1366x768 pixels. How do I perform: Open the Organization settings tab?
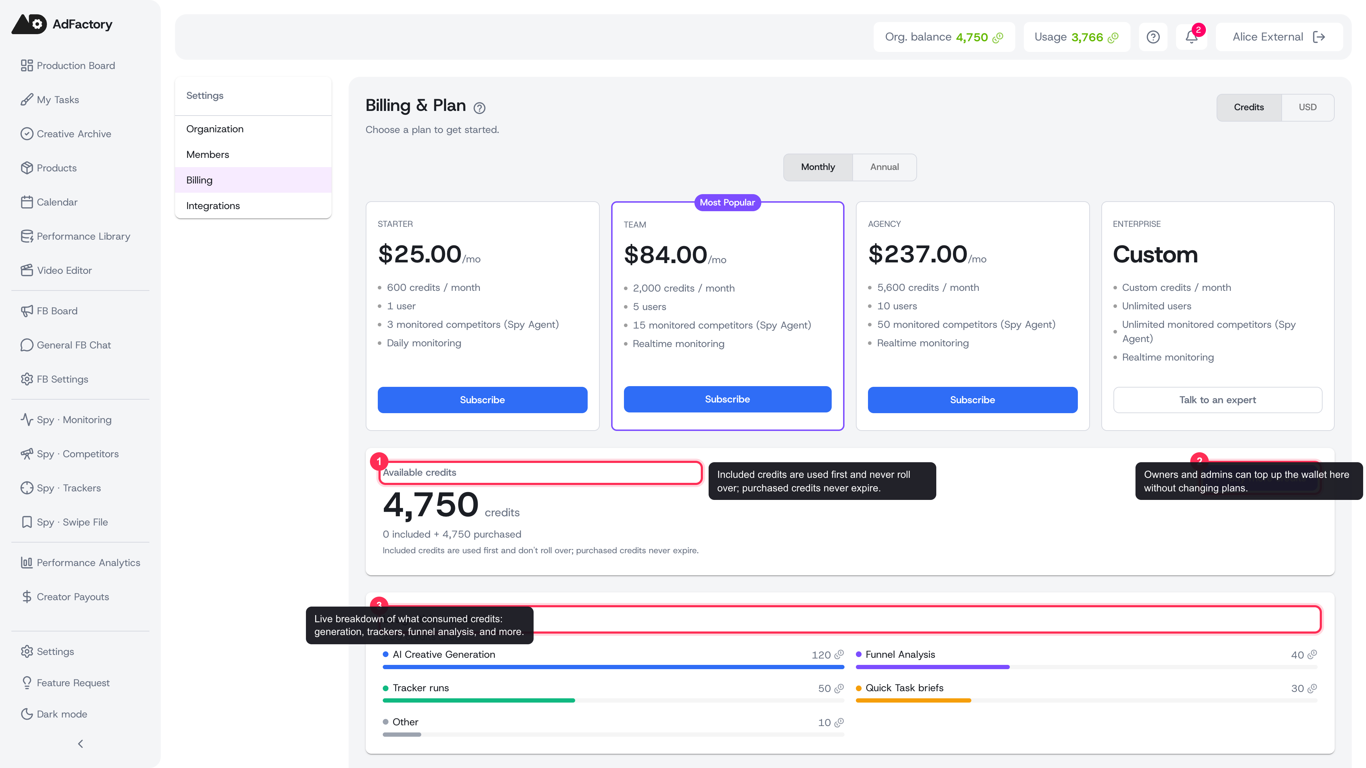[x=253, y=129]
